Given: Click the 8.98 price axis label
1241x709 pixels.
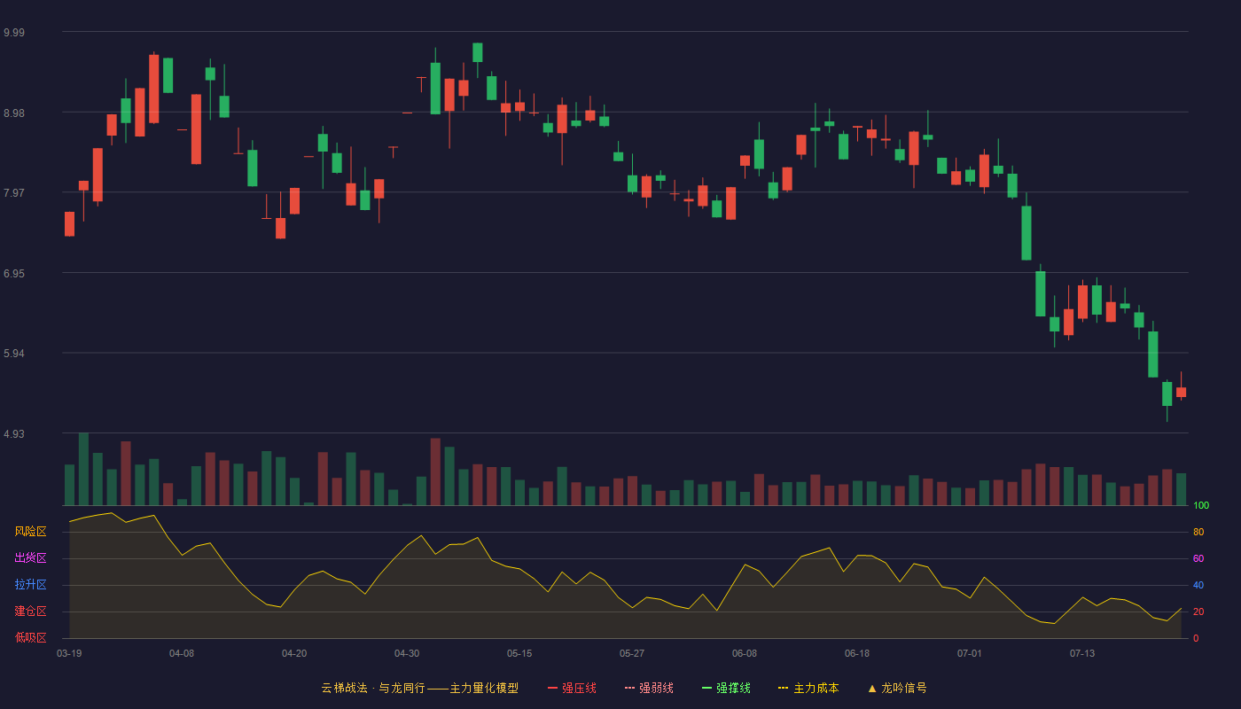Looking at the screenshot, I should 14,113.
